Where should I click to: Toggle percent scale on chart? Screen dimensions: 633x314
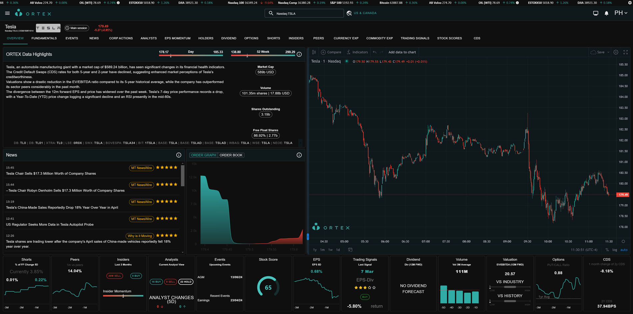[x=607, y=250]
